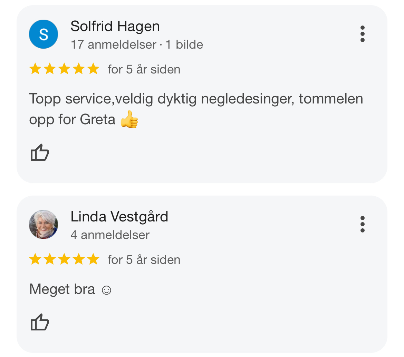Click the timestamp on Solfrid Hagen's review
Viewport: 404px width, 357px height.
pos(144,69)
